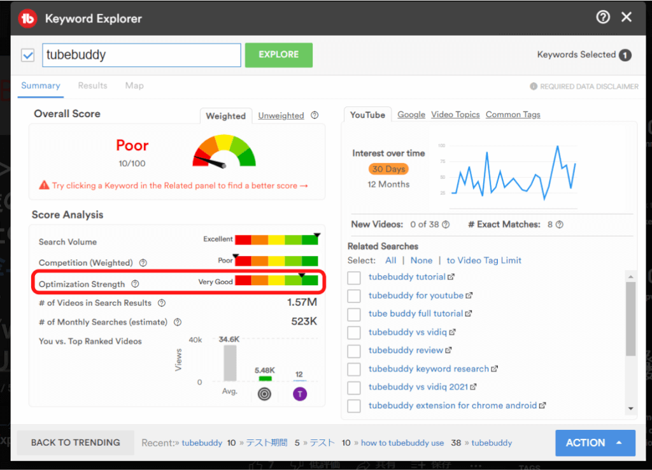This screenshot has height=470, width=652.
Task: Close the Keyword Explorer dialog
Action: coord(627,17)
